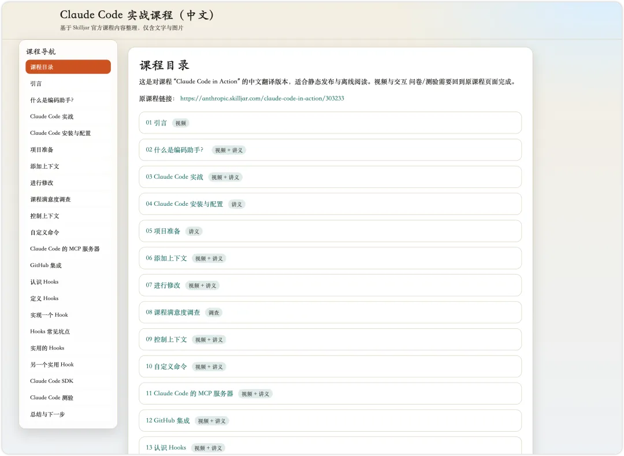Open 课程目录 in the sidebar navigation

click(x=68, y=67)
